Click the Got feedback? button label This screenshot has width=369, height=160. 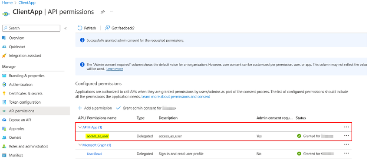point(123,28)
